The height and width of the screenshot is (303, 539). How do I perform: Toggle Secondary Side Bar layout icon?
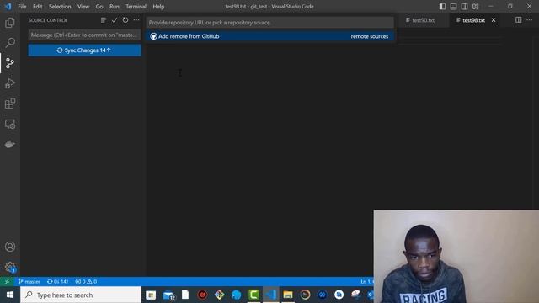click(464, 7)
